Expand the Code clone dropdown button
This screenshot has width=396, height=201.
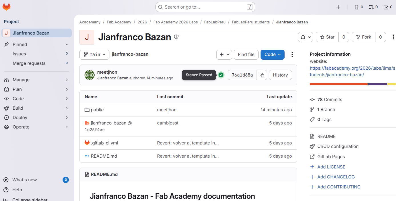tap(272, 55)
